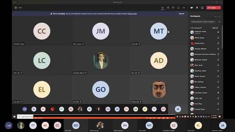Click Brown, Howard muted mic icon
The image size is (235, 132).
(x=218, y=76)
